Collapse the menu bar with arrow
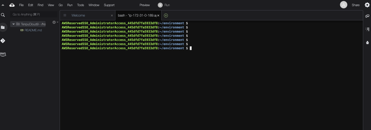Screen dimensions: 371x130 [x=3, y=5]
